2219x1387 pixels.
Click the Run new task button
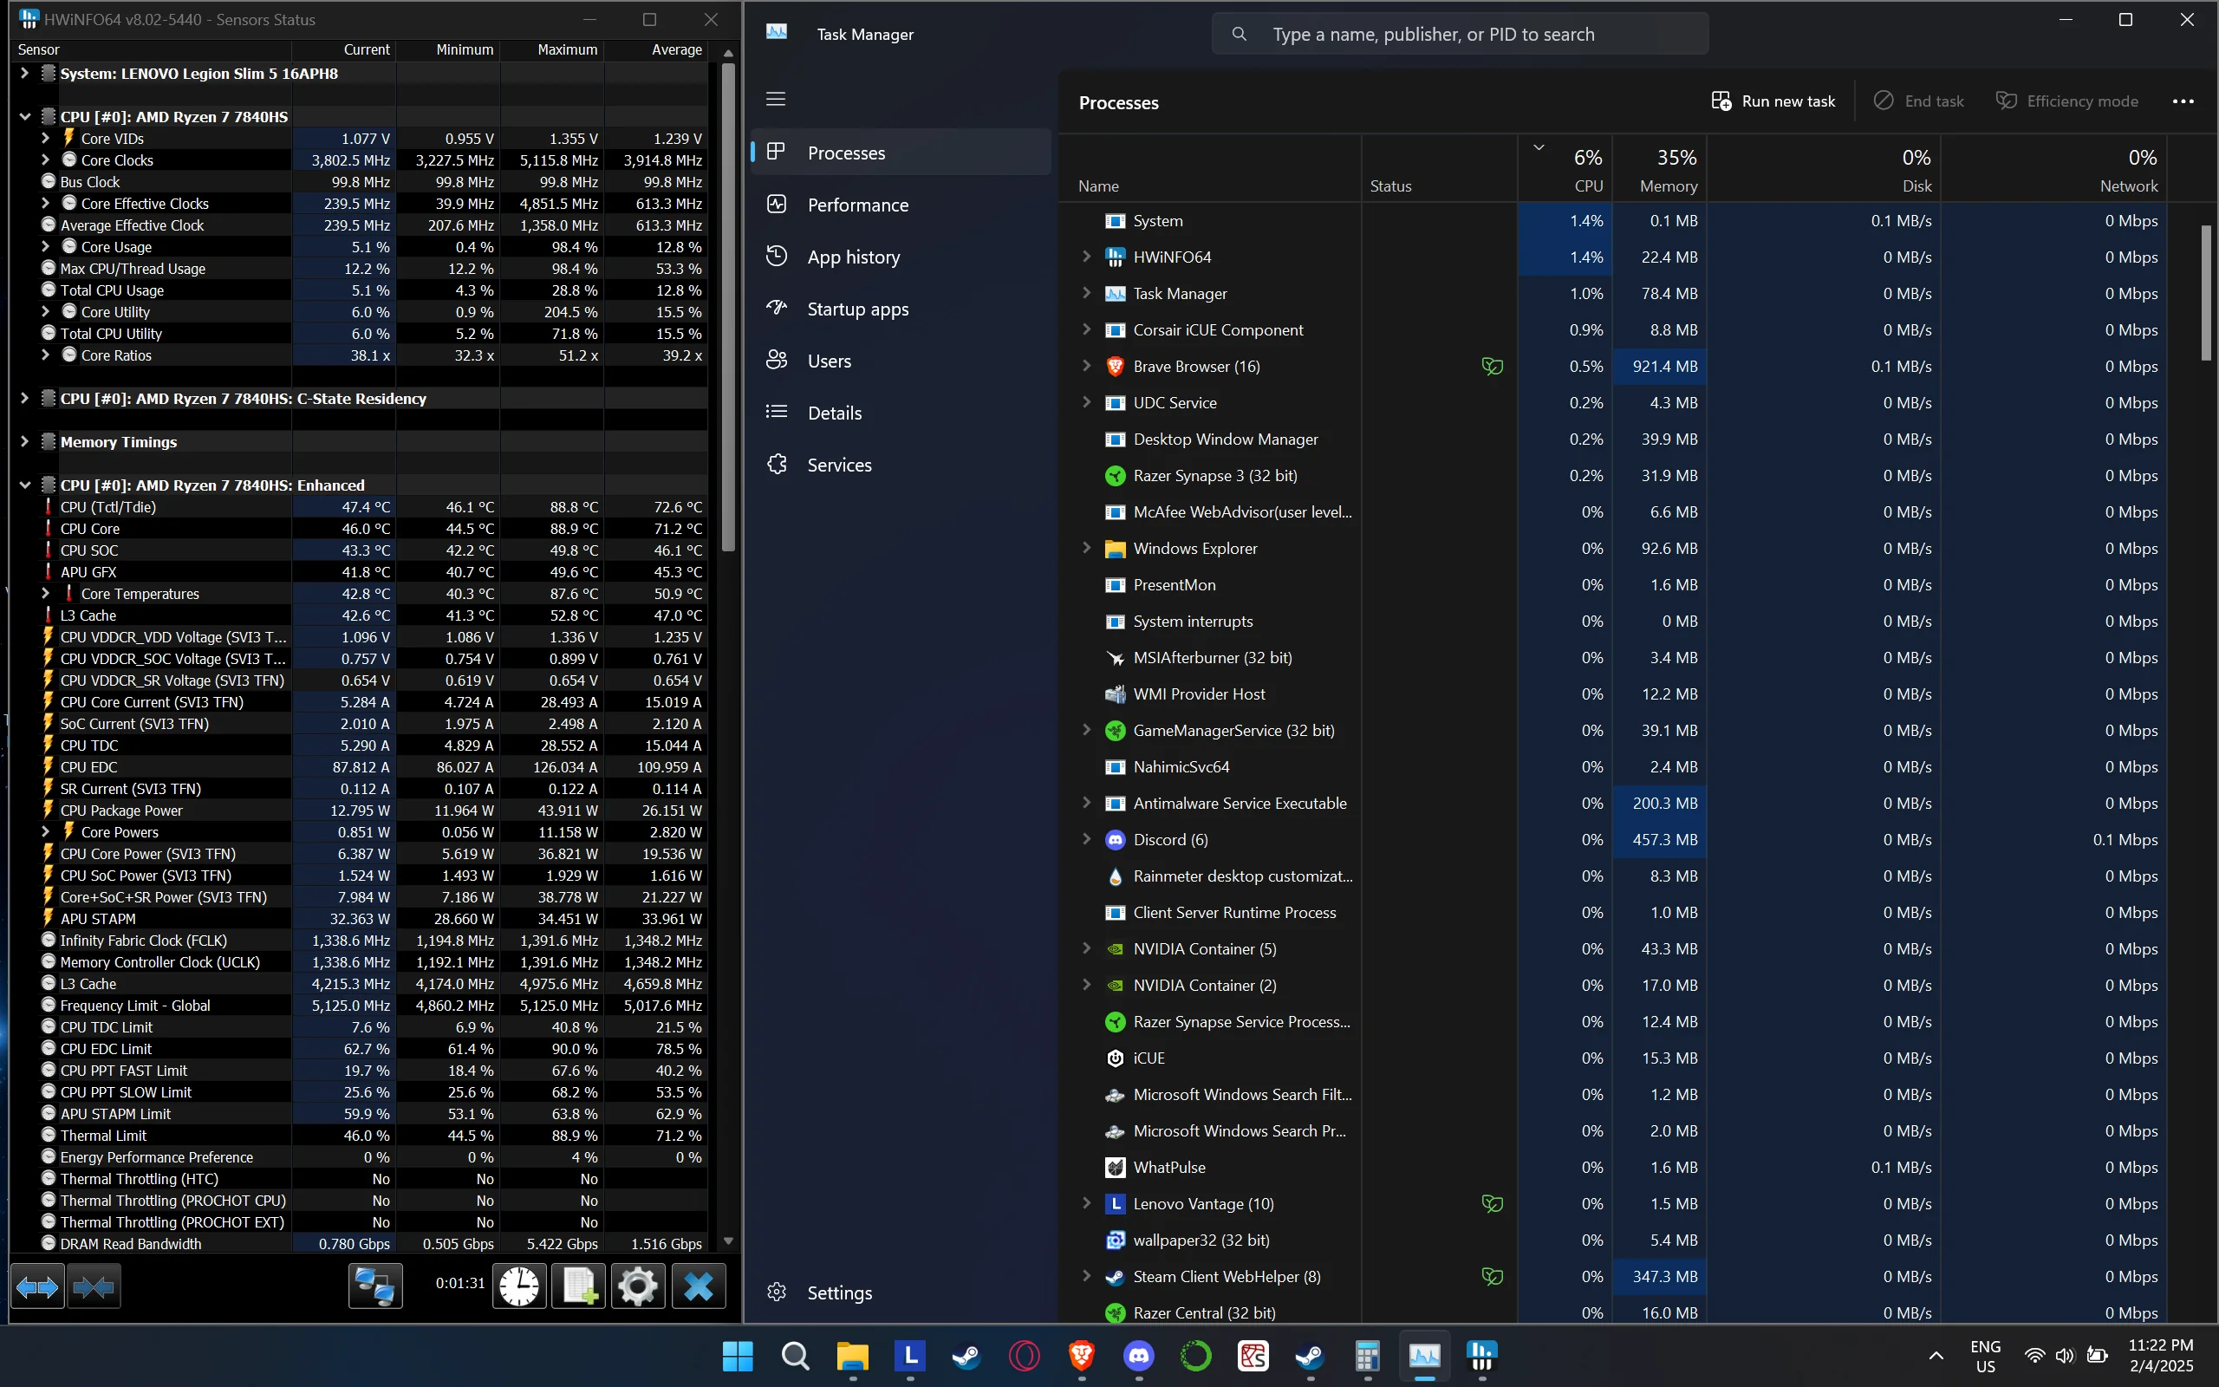[x=1773, y=101]
